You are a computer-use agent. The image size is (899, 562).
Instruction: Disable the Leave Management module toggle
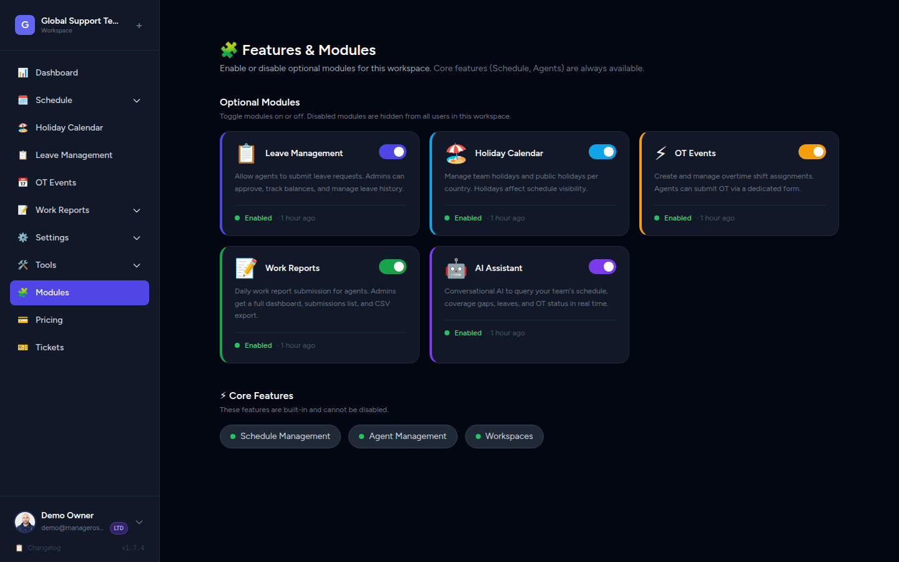pyautogui.click(x=393, y=152)
